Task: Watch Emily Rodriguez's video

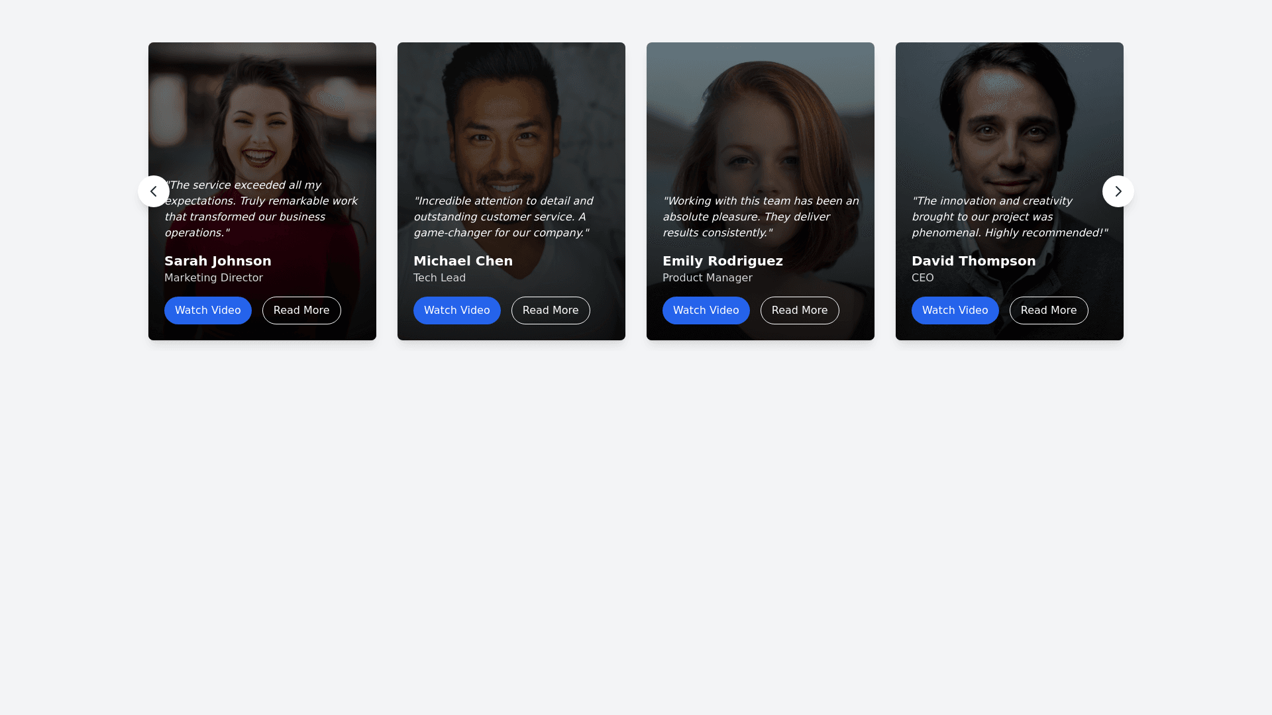Action: point(706,310)
